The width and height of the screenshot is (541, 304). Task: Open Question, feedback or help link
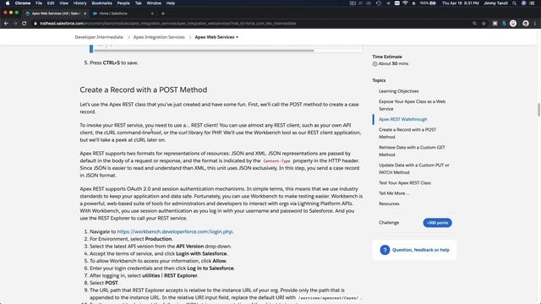click(421, 250)
